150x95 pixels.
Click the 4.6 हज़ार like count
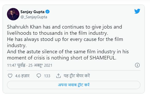pyautogui.click(x=22, y=76)
